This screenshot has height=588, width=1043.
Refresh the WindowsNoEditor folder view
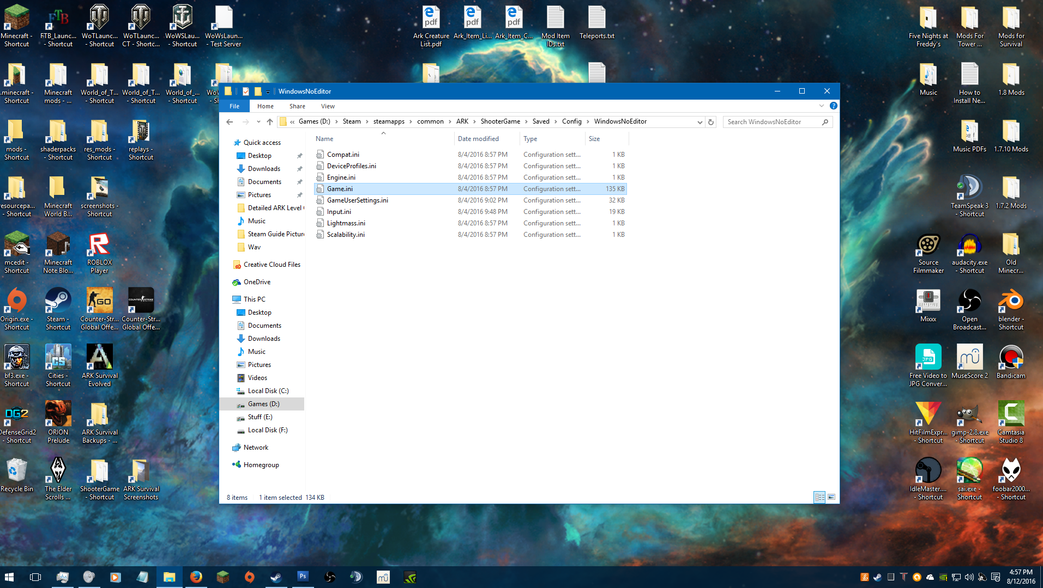(x=711, y=122)
